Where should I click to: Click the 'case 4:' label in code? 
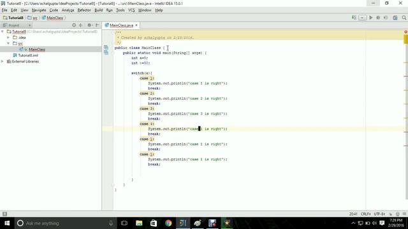click(x=147, y=124)
